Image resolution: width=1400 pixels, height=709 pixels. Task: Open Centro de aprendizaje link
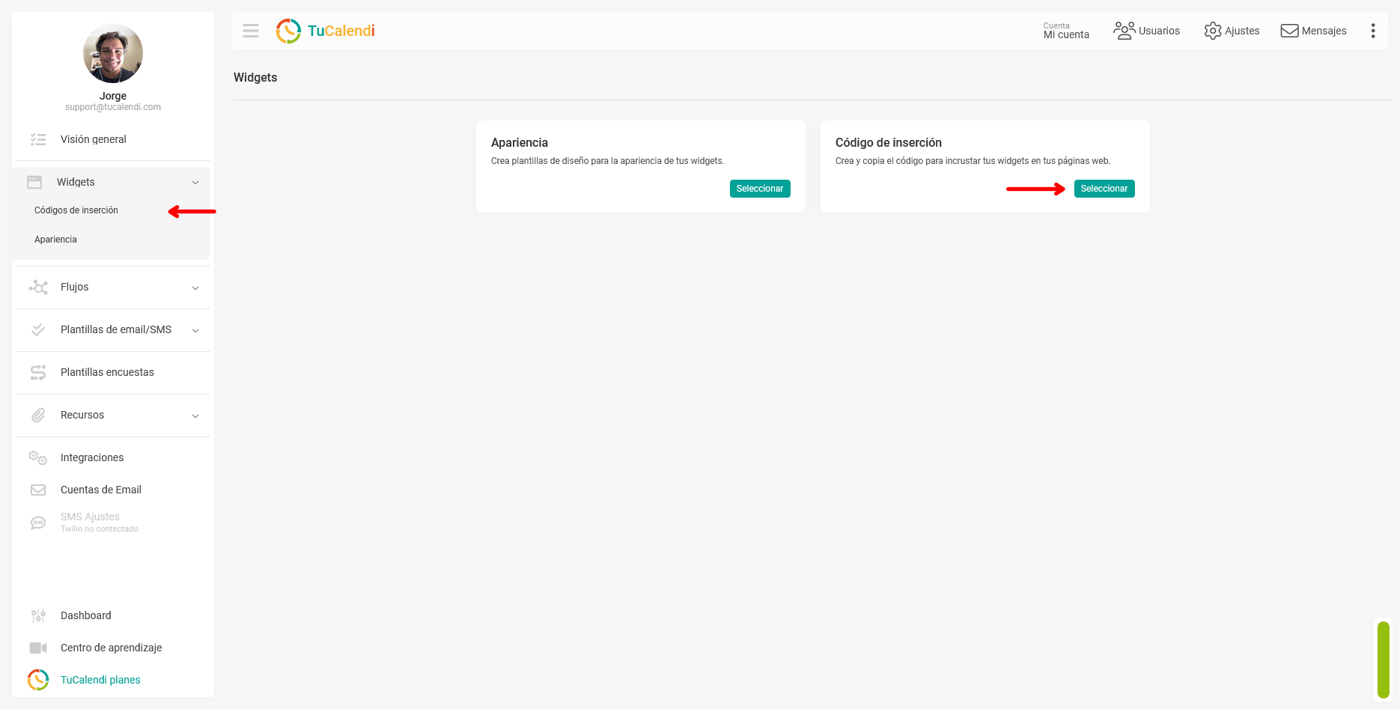pyautogui.click(x=111, y=648)
